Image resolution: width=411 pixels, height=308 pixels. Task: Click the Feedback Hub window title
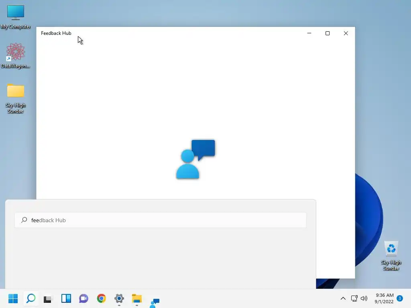(x=56, y=33)
